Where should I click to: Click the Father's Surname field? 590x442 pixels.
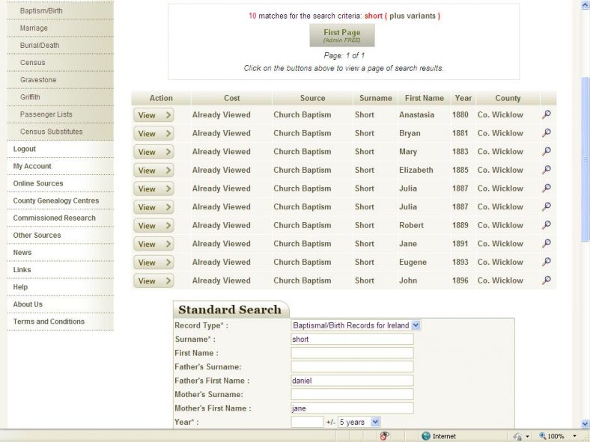click(352, 366)
